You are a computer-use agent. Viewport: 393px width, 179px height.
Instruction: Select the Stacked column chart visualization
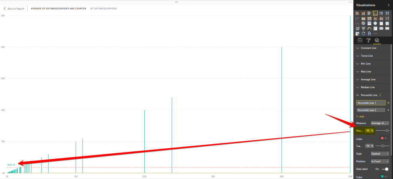[363, 13]
